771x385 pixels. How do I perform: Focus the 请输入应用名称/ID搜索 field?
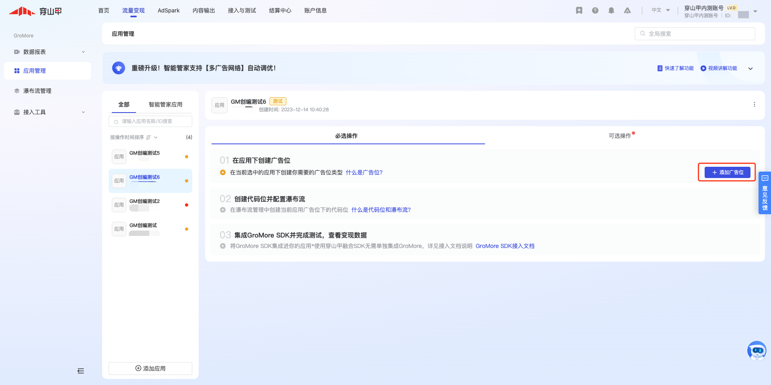pyautogui.click(x=150, y=121)
